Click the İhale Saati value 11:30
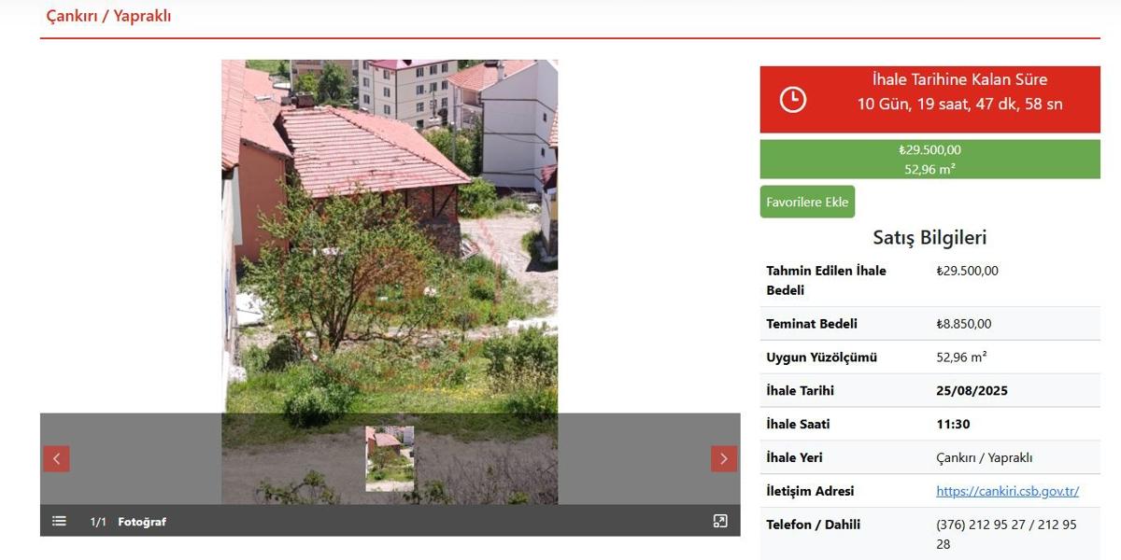This screenshot has height=560, width=1121. (953, 425)
